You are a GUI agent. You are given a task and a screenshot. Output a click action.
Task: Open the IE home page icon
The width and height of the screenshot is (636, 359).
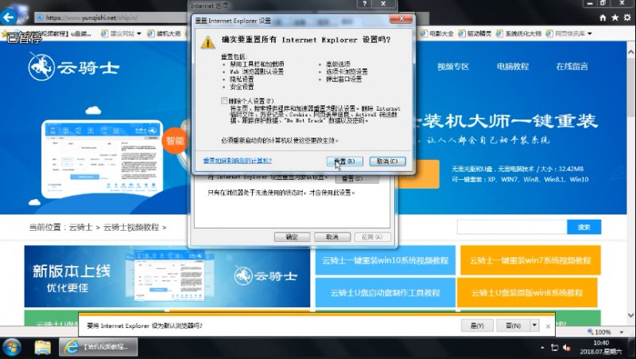(x=603, y=18)
